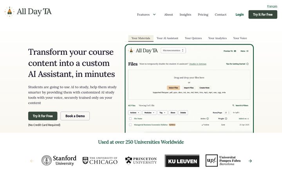Click the Princeton University logo
Viewport: 282px width, 176px height.
coord(141,161)
